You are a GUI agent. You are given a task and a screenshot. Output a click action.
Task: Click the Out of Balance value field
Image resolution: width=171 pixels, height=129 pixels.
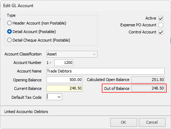pyautogui.click(x=148, y=88)
